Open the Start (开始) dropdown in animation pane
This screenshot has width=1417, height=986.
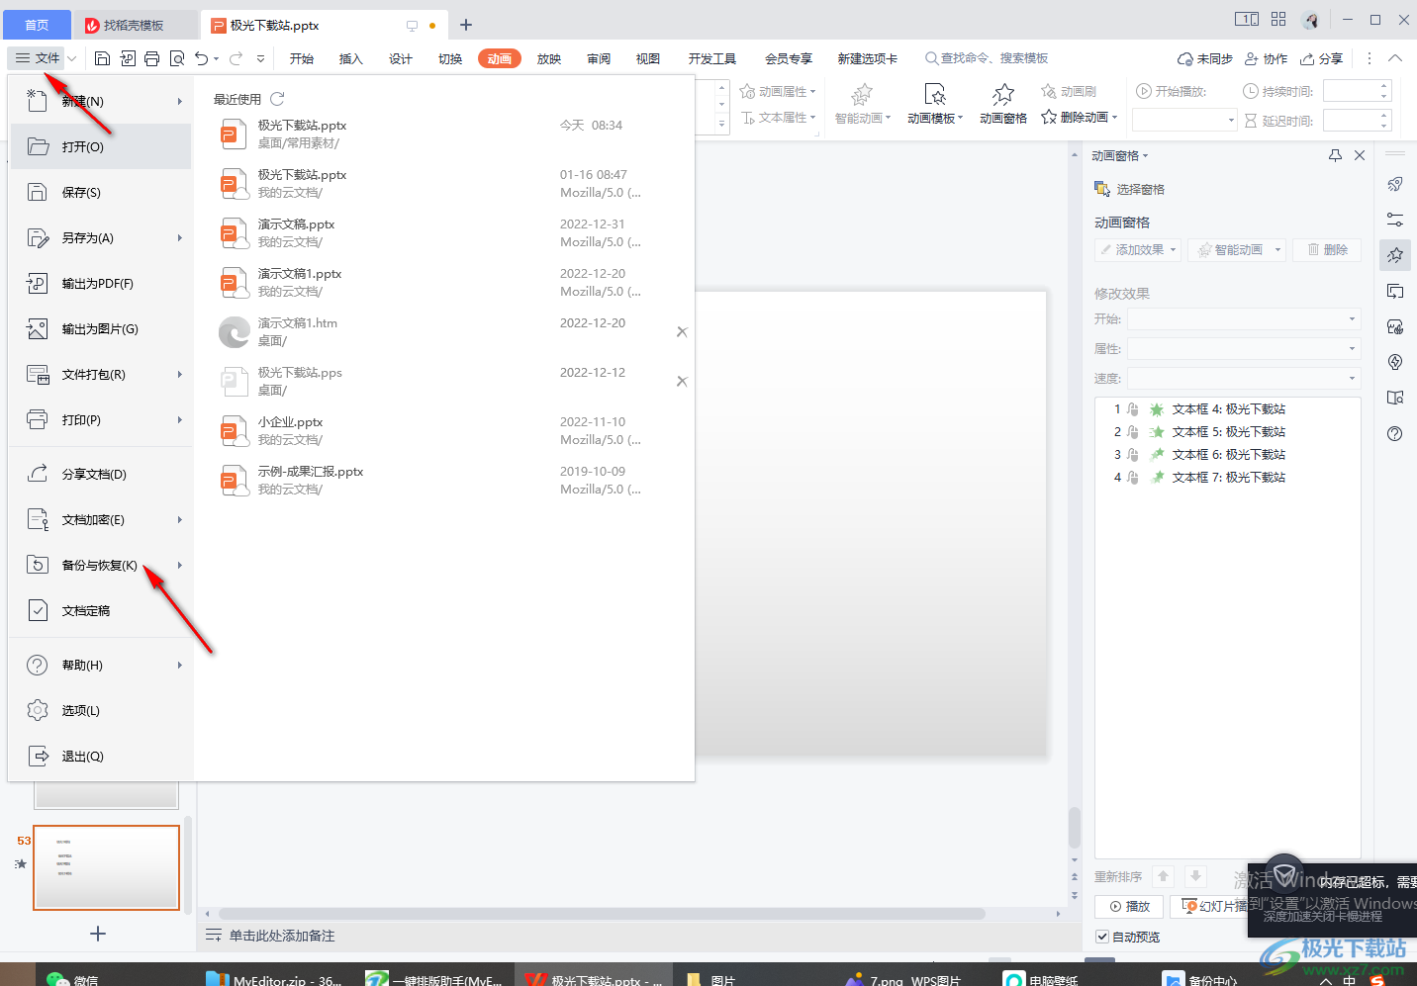pyautogui.click(x=1244, y=318)
